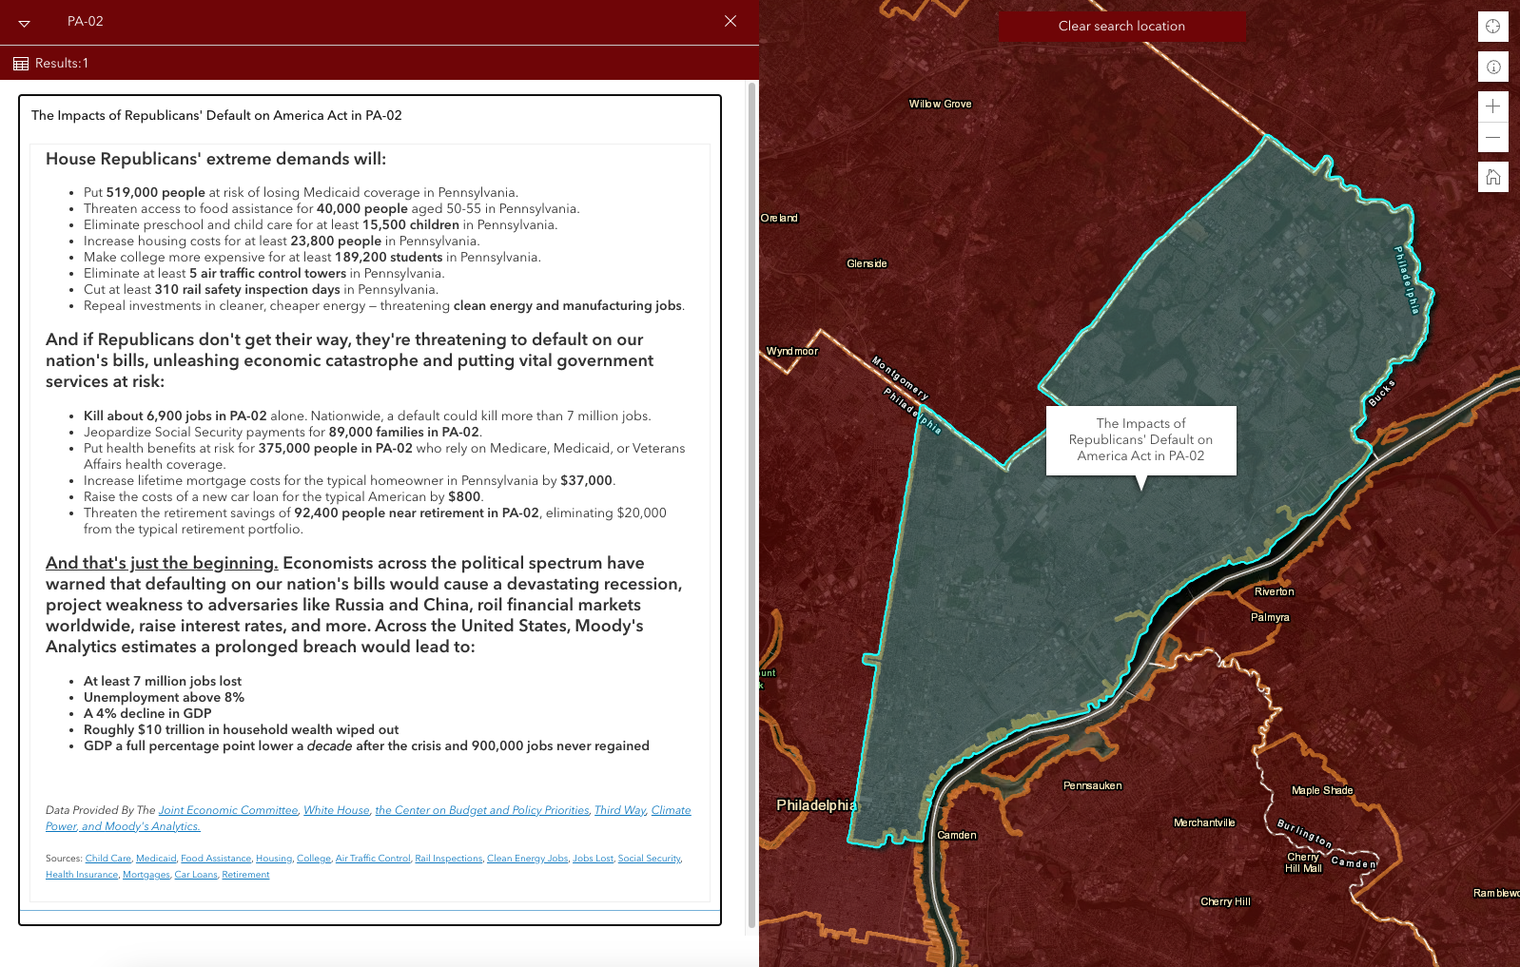Select the result card title for PA-02

[x=217, y=116]
